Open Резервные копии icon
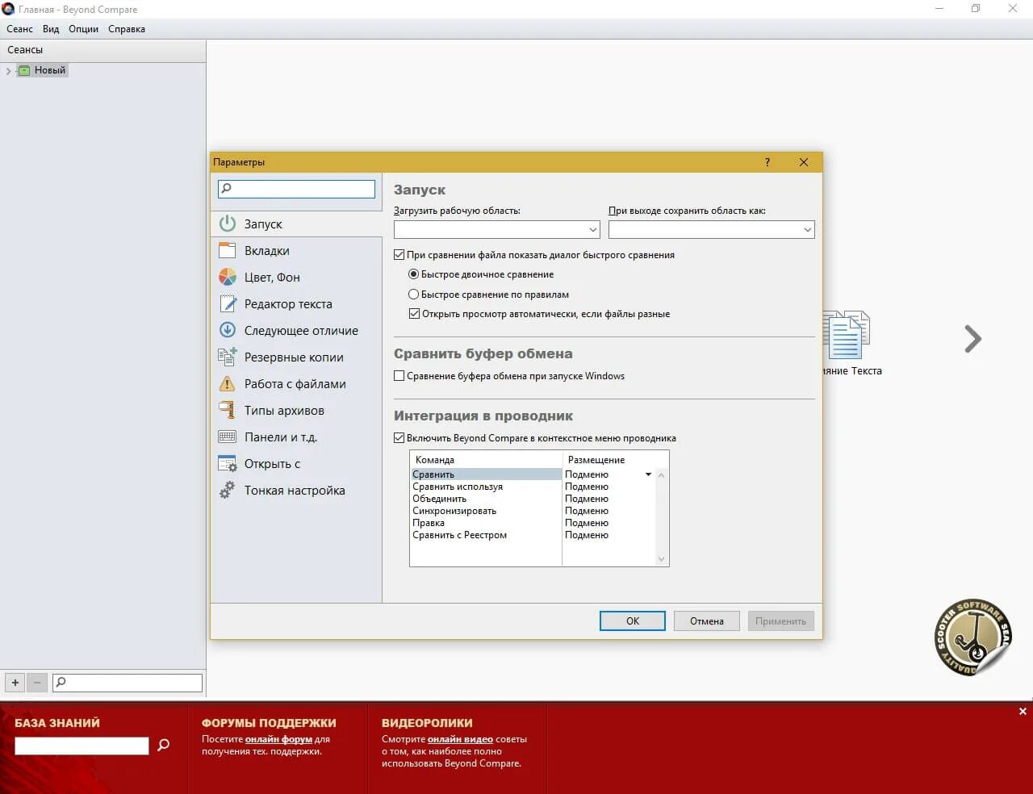This screenshot has height=794, width=1033. [x=228, y=357]
